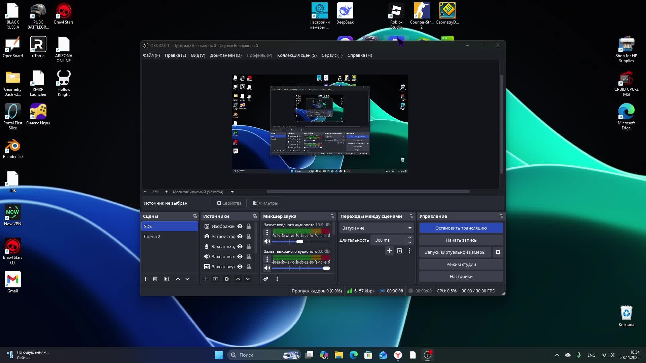Open scene filters icon in Сцены toolbar

pos(167,279)
